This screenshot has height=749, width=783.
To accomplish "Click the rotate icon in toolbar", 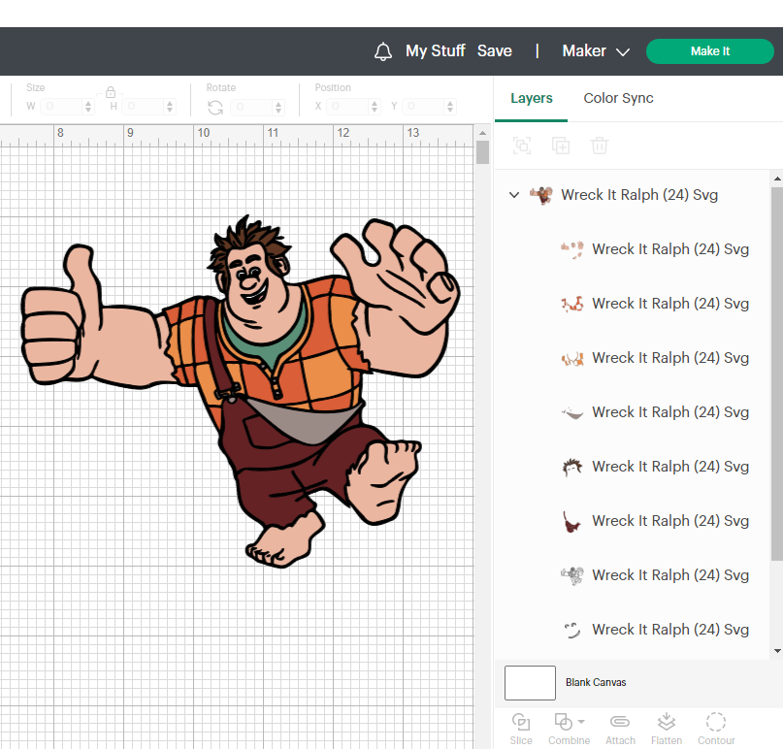I will click(x=215, y=108).
